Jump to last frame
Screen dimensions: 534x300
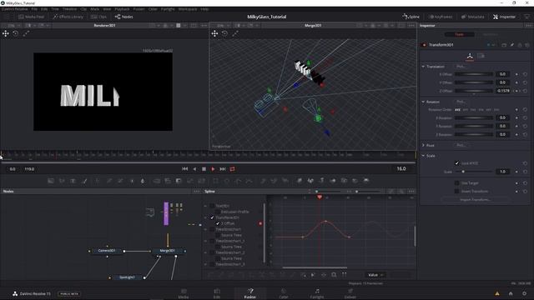point(223,169)
